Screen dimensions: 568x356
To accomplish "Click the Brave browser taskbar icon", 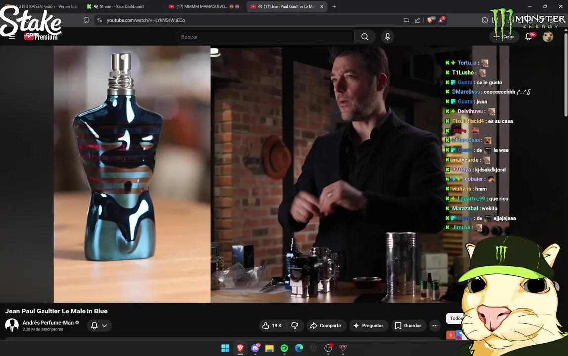I will click(240, 348).
